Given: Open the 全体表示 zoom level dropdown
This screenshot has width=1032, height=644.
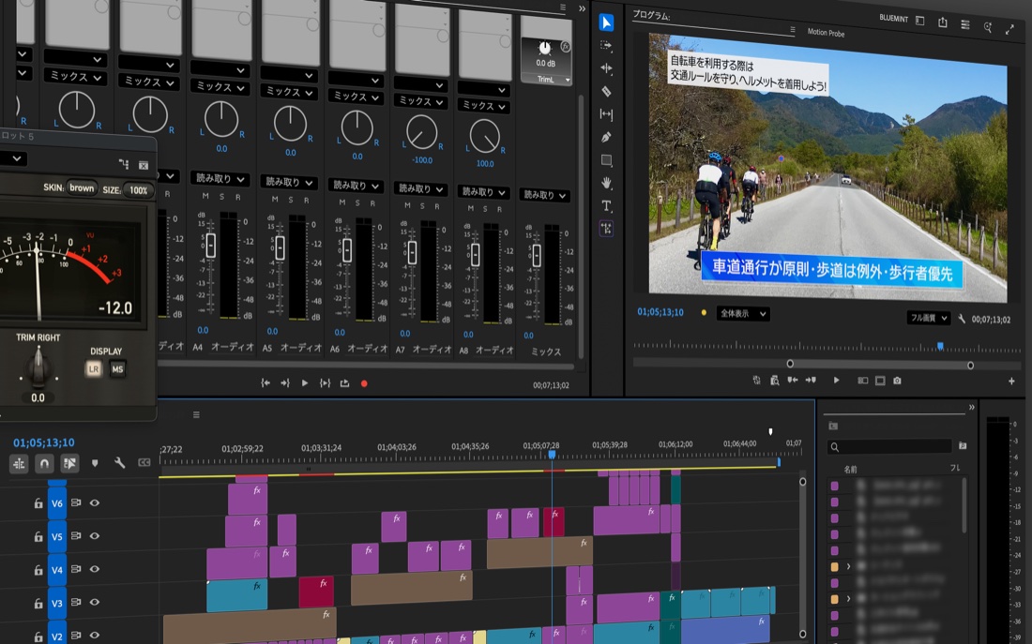Looking at the screenshot, I should coord(742,314).
